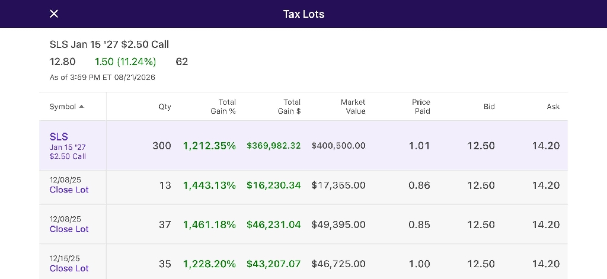Select the SLS summary row

(x=303, y=146)
